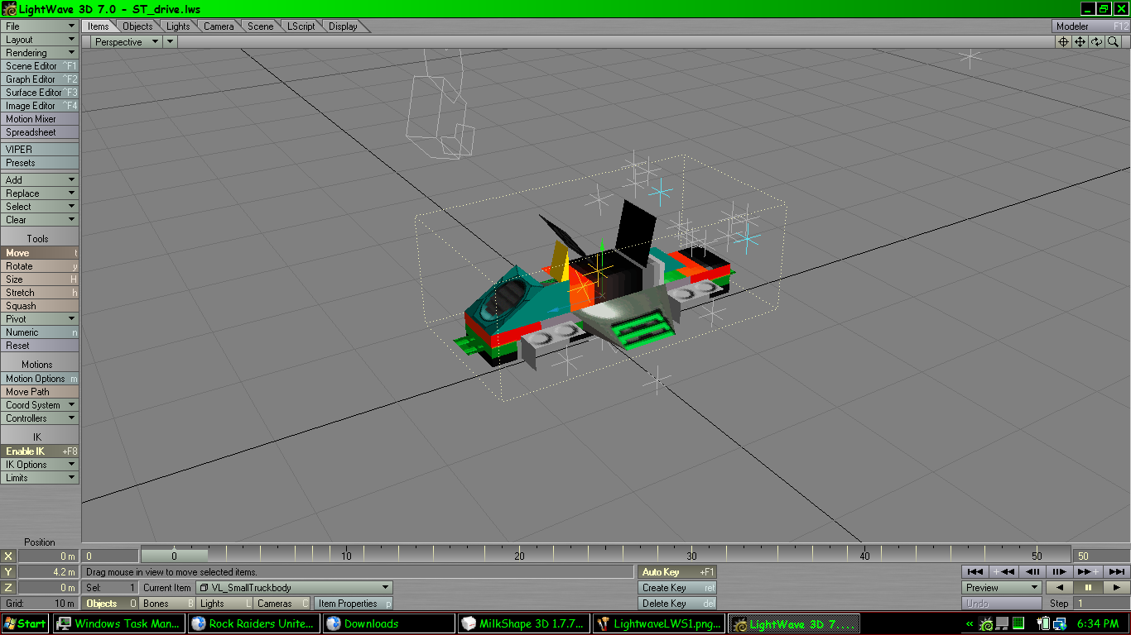Viewport: 1131px width, 635px height.
Task: Switch to the Items tab
Action: point(99,26)
